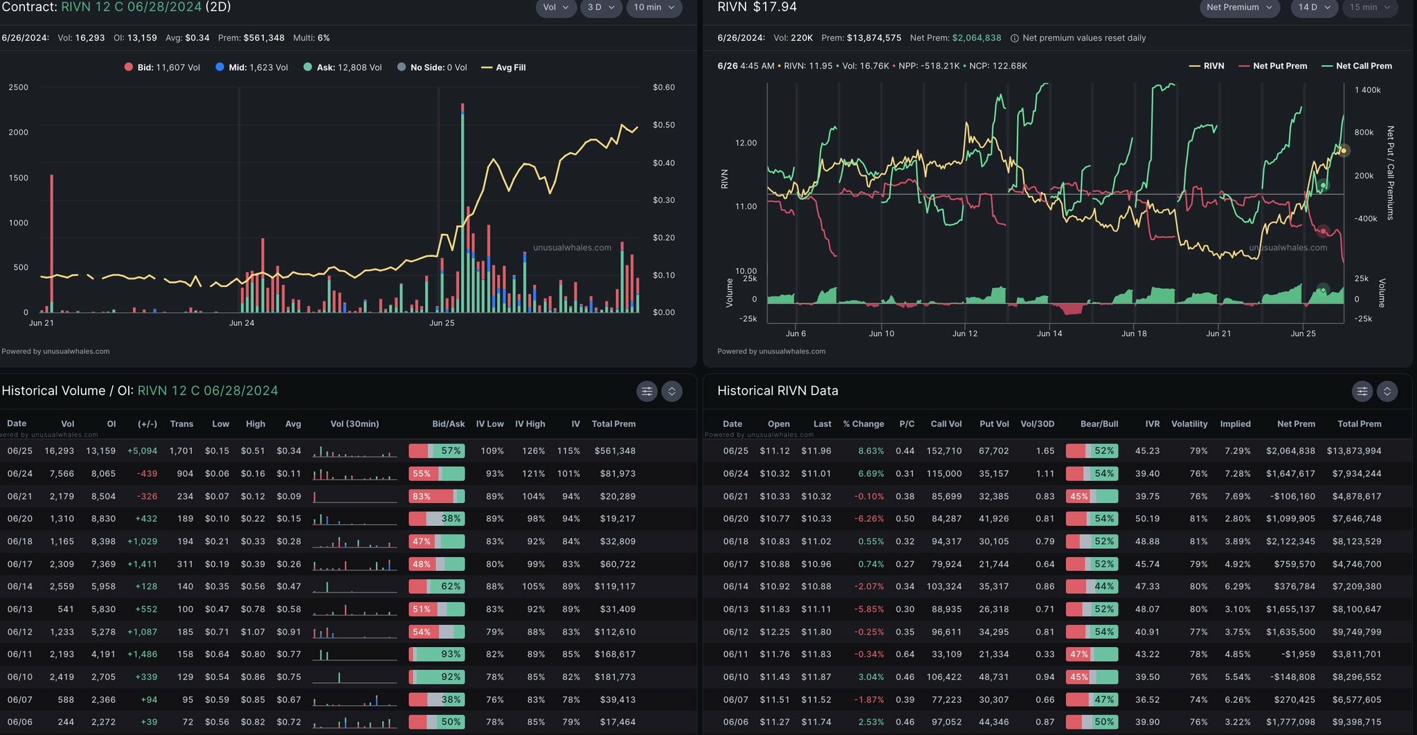Image resolution: width=1417 pixels, height=735 pixels.
Task: Toggle Net Put Prem line visibility
Action: [1272, 66]
